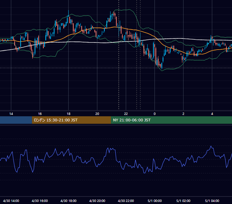Click the 4/30 14:00 axis label
Image resolution: width=232 pixels, height=204 pixels.
11,201
